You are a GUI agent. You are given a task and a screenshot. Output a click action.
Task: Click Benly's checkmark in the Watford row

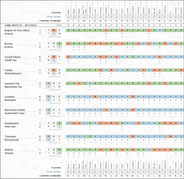click(68, 153)
